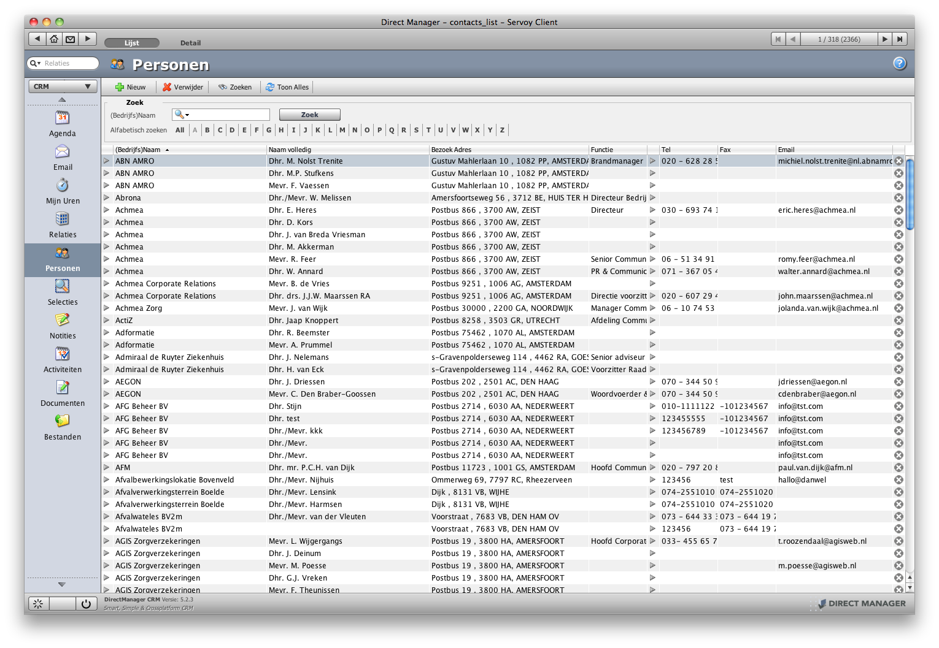Expand the ActiZ row triangle
This screenshot has width=939, height=648.
coord(107,320)
